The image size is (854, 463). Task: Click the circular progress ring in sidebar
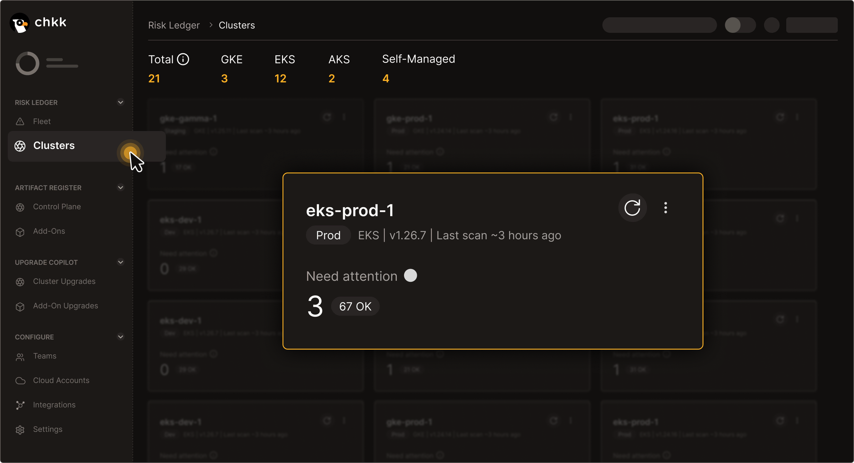coord(27,63)
